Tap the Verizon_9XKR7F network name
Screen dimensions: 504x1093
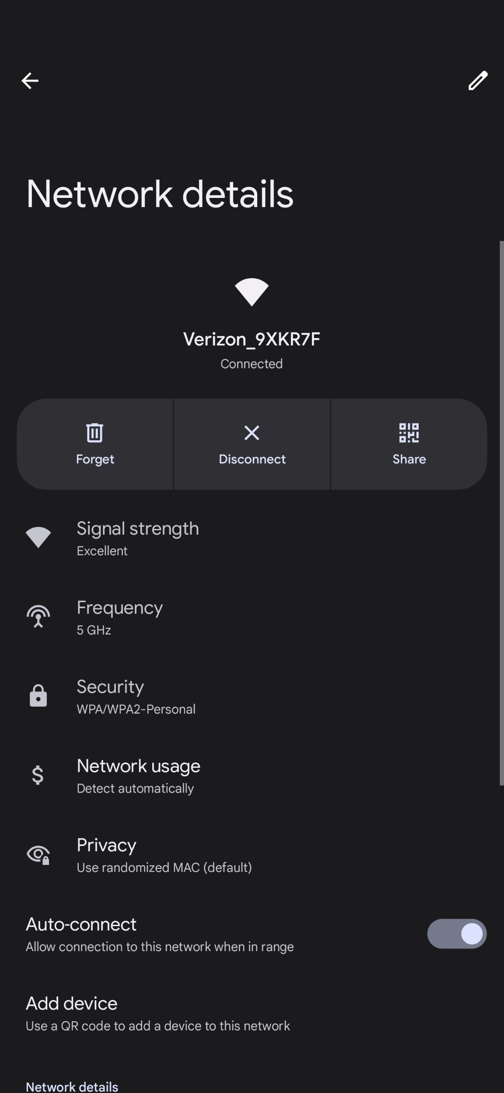(x=252, y=339)
